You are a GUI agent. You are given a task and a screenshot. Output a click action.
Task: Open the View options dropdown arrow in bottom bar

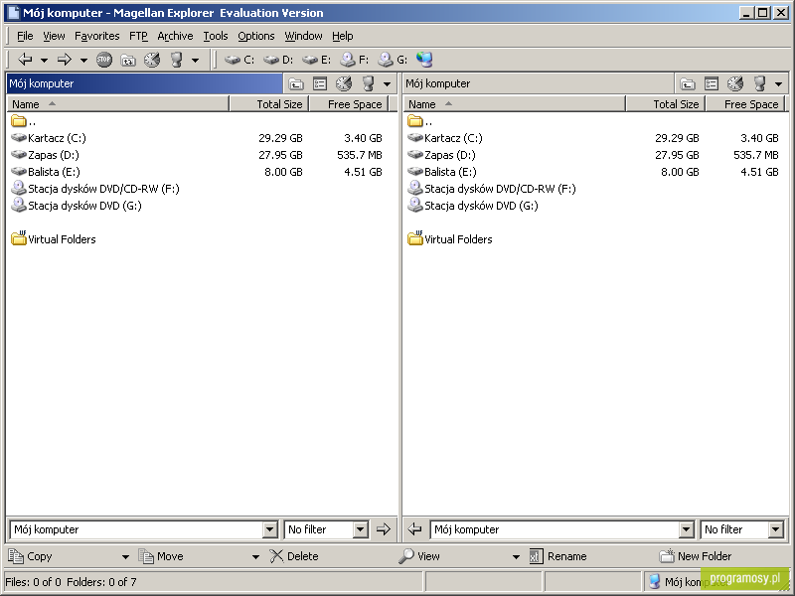(x=516, y=557)
